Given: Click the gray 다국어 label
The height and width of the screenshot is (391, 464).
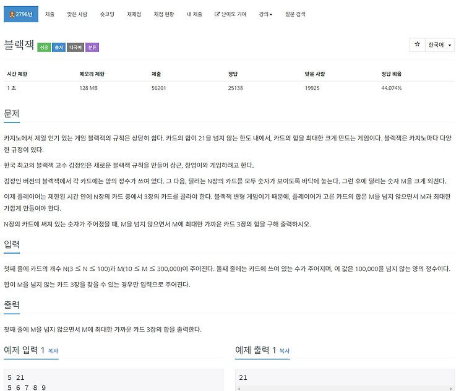Looking at the screenshot, I should (x=75, y=48).
